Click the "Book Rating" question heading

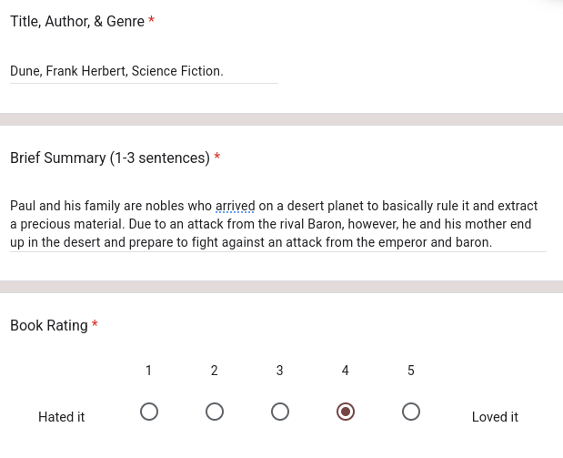click(49, 325)
